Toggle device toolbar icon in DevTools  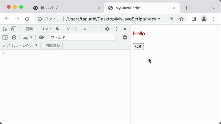point(14,29)
